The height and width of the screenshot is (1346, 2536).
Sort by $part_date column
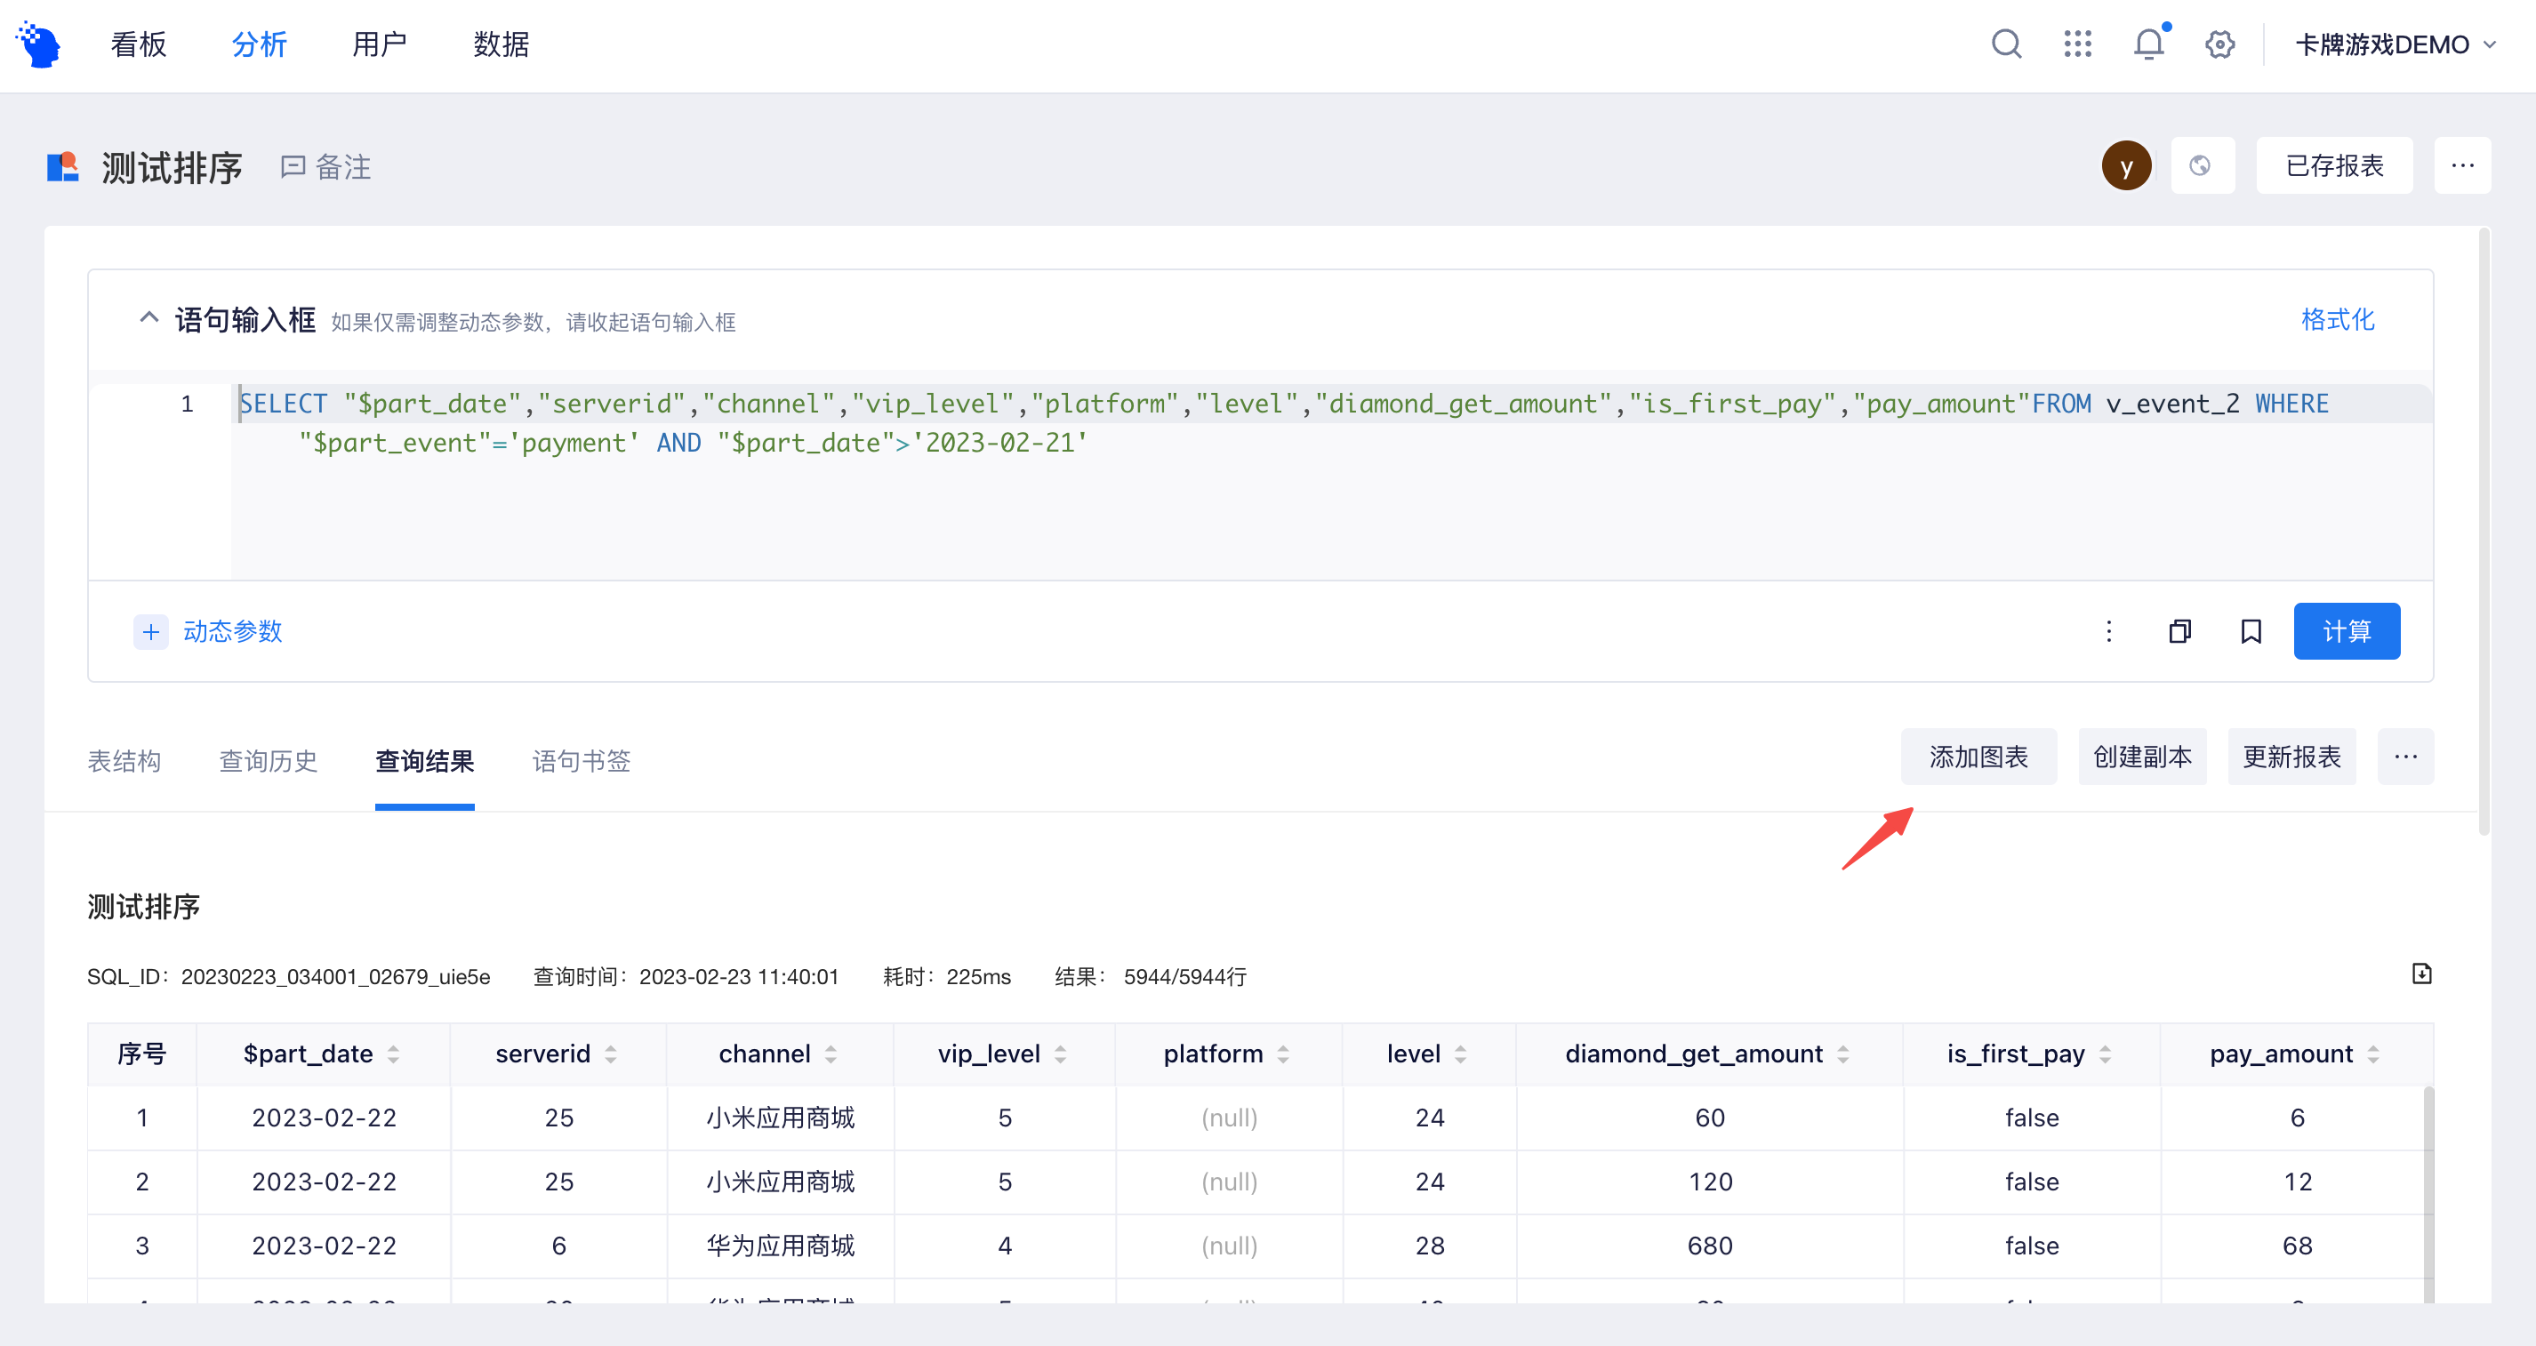[394, 1054]
